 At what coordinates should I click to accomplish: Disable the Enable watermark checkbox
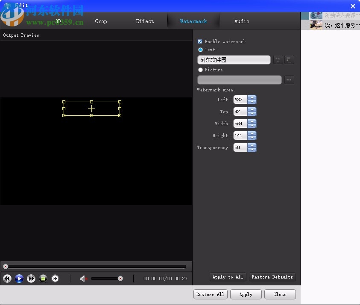[199, 41]
